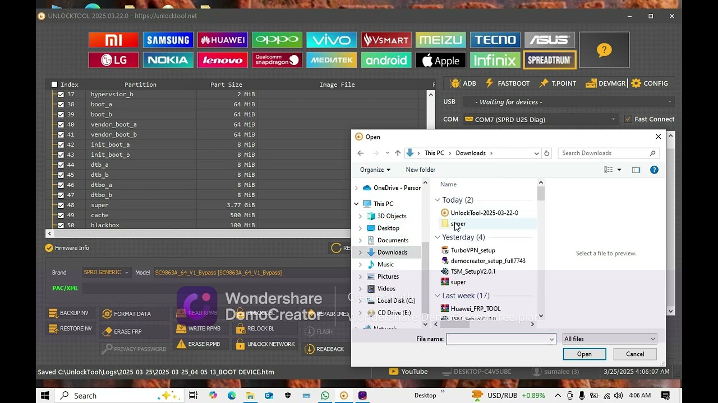
Task: Open the Brand SPRD GENERIC dropdown
Action: pos(106,273)
